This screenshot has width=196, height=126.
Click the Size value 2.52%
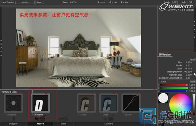[189, 63]
